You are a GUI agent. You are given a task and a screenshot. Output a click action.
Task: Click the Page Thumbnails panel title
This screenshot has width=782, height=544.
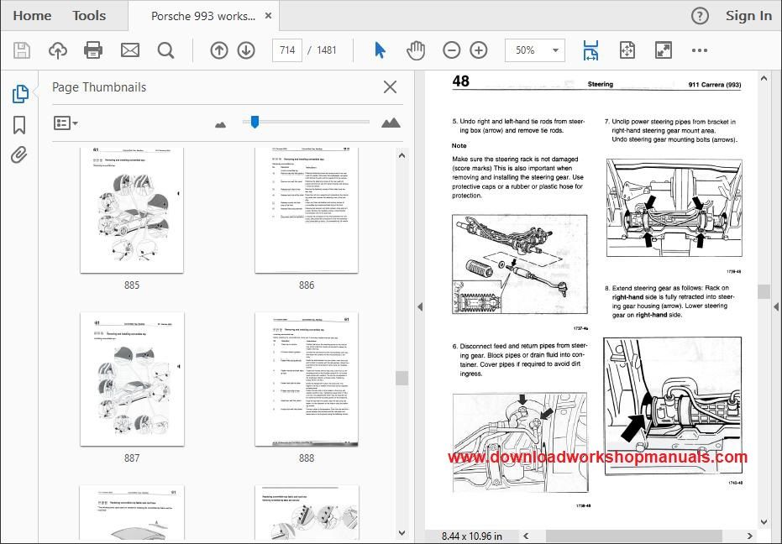(x=99, y=87)
